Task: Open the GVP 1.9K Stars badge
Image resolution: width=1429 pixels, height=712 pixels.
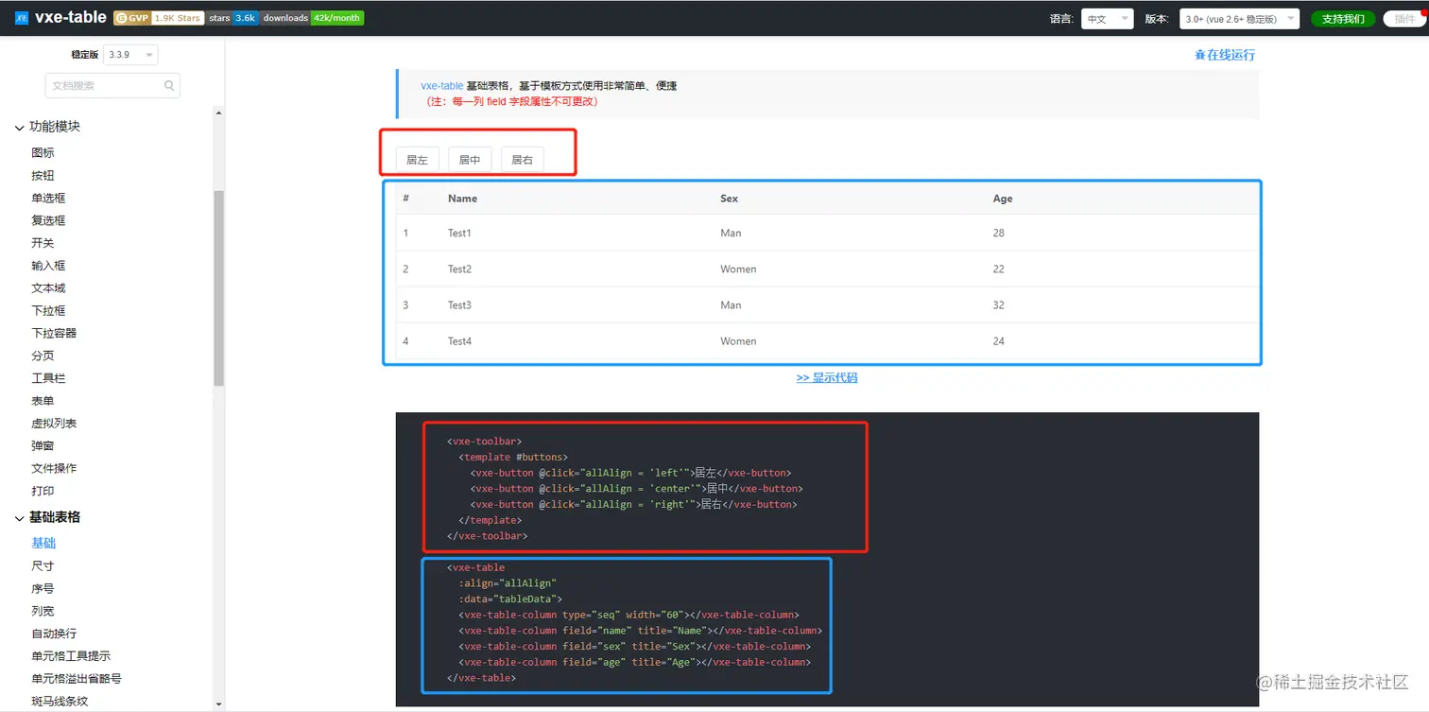Action: (x=159, y=18)
